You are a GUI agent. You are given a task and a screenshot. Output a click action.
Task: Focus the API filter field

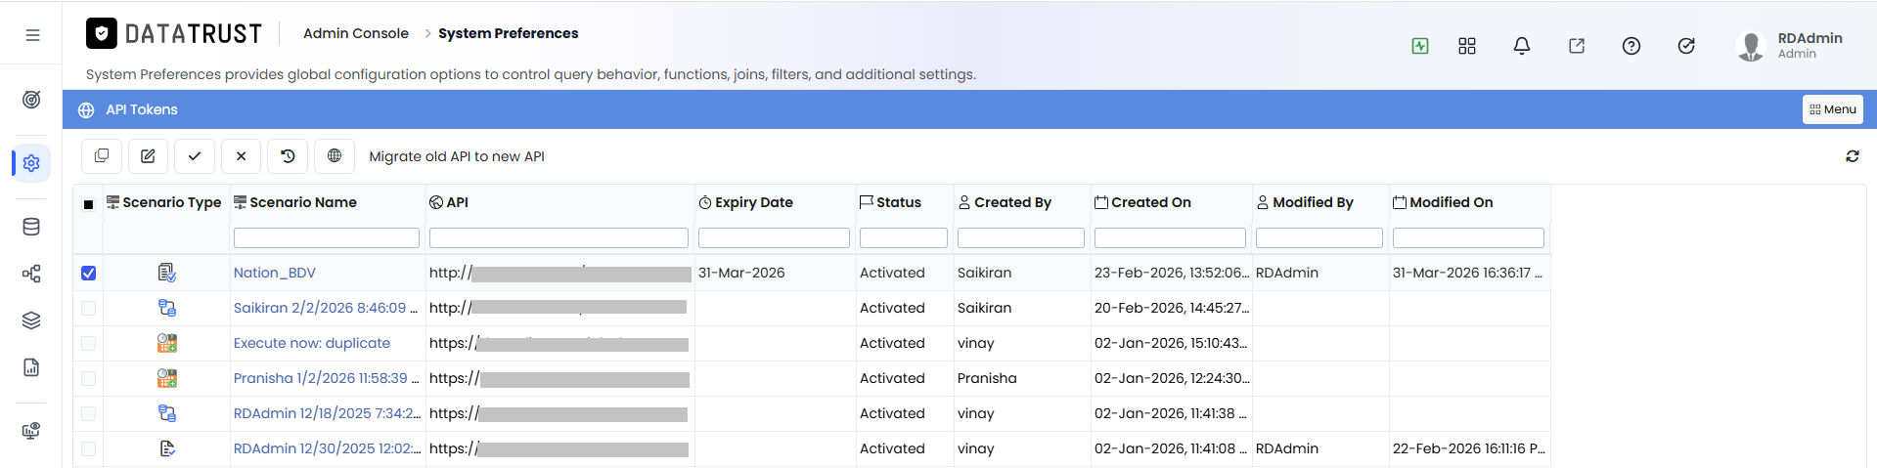point(559,237)
